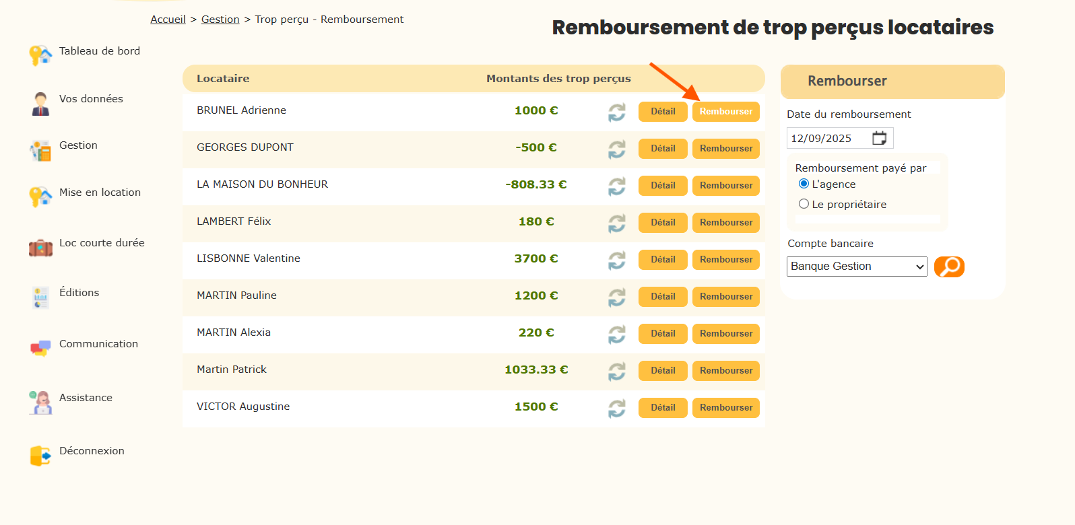Open the Gestion sidebar menu
1075x525 pixels.
78,145
